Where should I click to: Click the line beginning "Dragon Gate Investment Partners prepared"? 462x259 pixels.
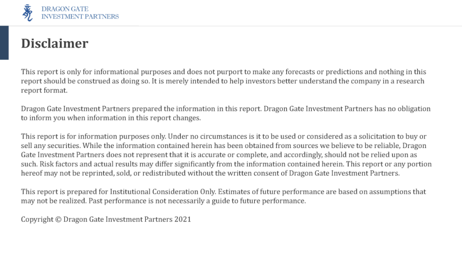tap(225, 109)
